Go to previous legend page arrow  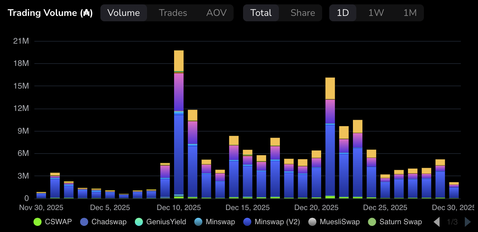pyautogui.click(x=437, y=222)
